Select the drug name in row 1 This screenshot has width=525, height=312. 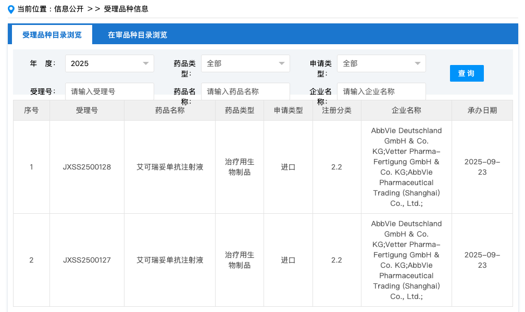[x=170, y=167]
